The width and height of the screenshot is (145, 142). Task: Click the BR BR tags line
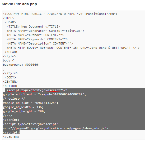(x=10, y=86)
